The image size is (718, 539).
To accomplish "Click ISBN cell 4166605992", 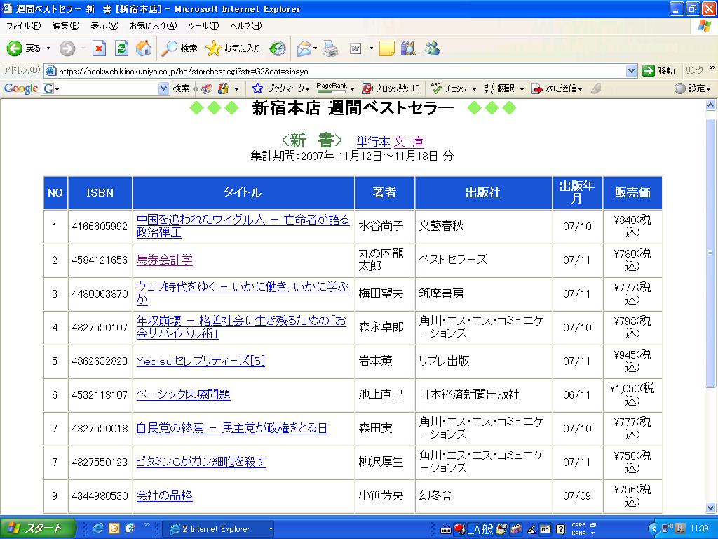I will [100, 227].
